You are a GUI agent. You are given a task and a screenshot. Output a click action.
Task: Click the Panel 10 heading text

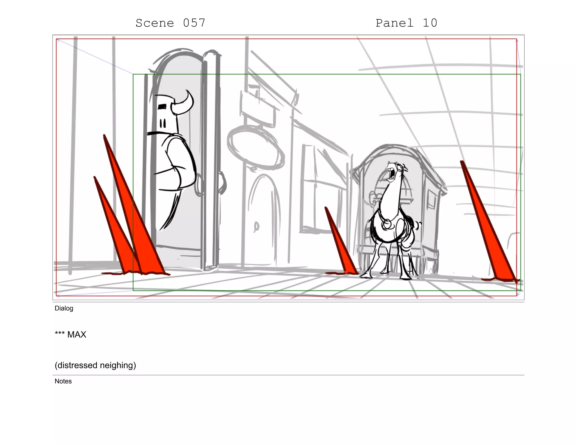click(x=406, y=23)
